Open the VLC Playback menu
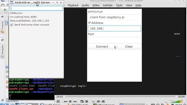This screenshot has height=105, width=187. click(73, 5)
